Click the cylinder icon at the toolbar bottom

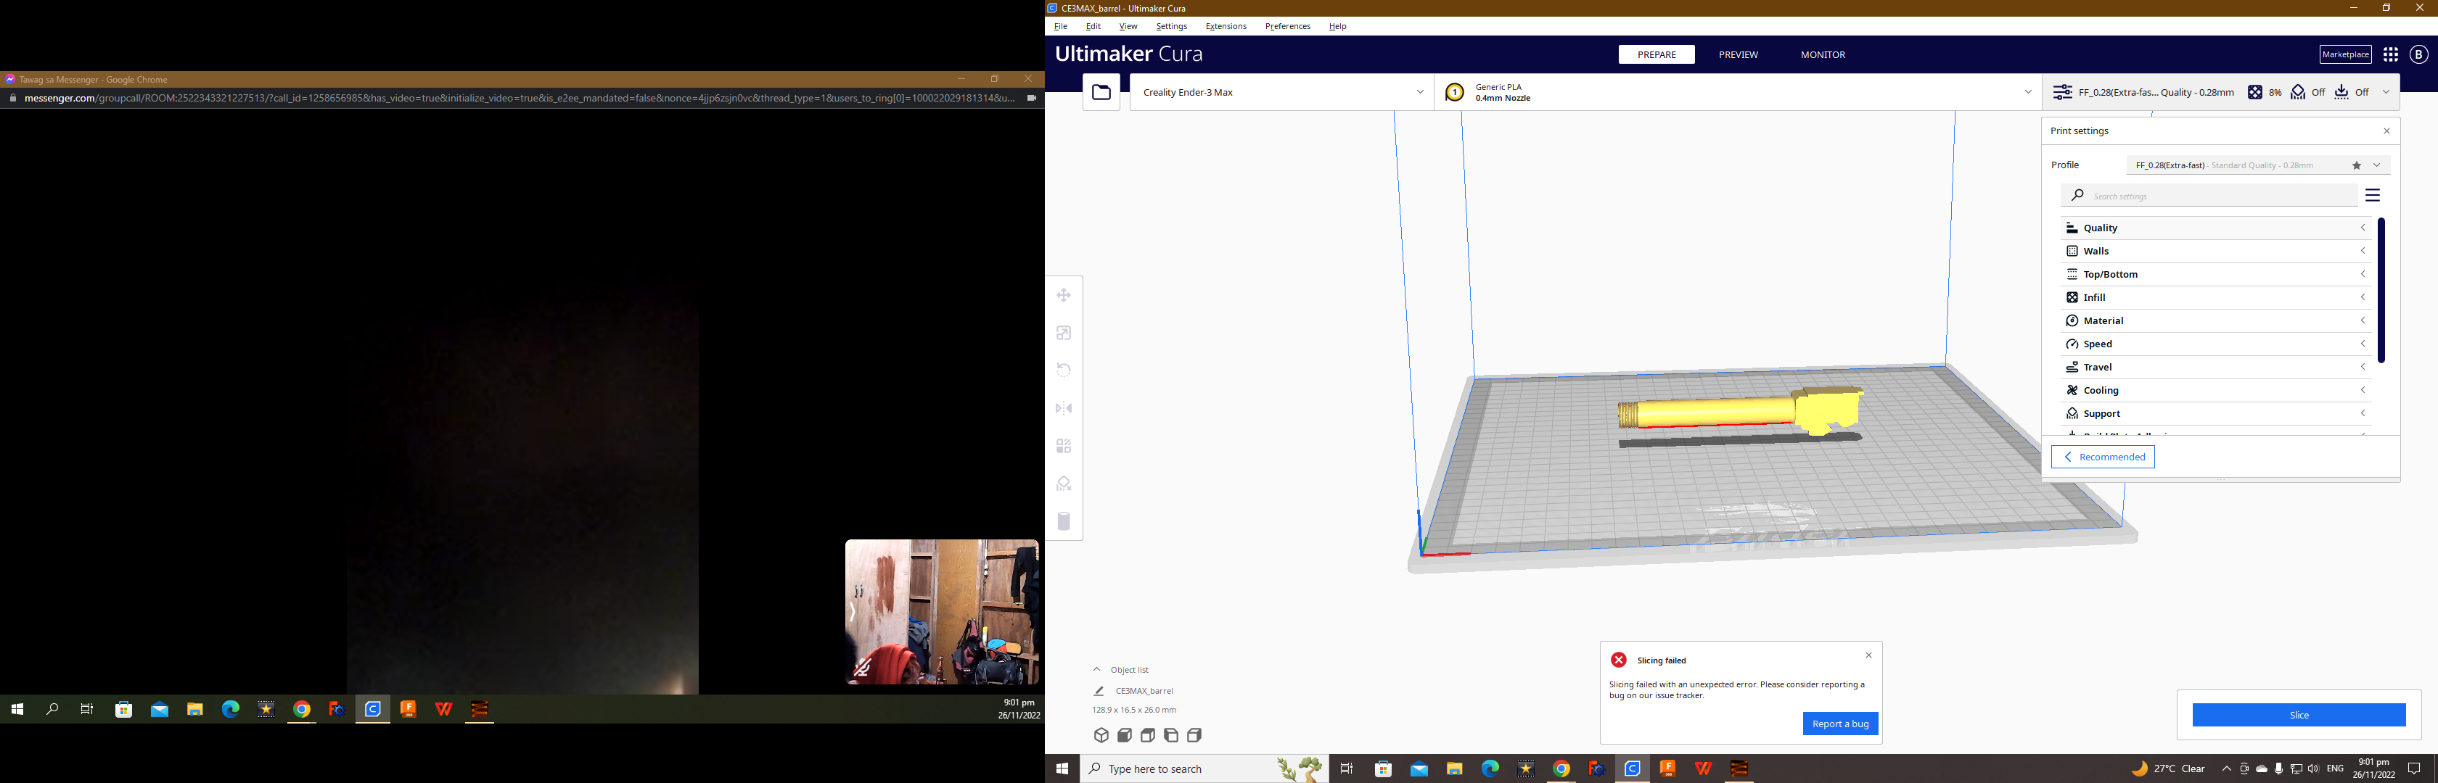1064,521
